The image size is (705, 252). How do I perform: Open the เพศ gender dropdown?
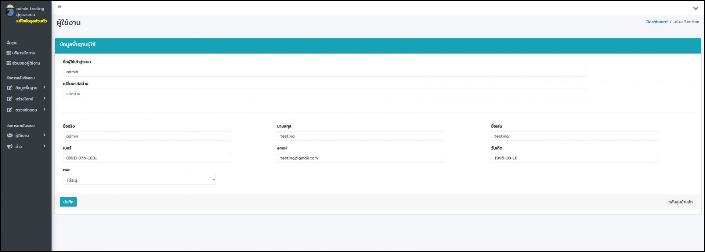(x=139, y=180)
